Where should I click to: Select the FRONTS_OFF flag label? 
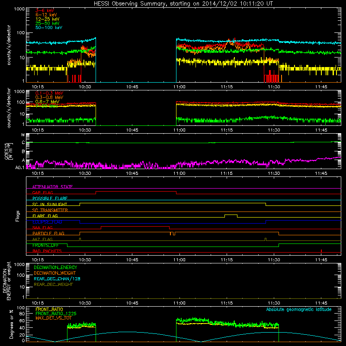pos(45,245)
